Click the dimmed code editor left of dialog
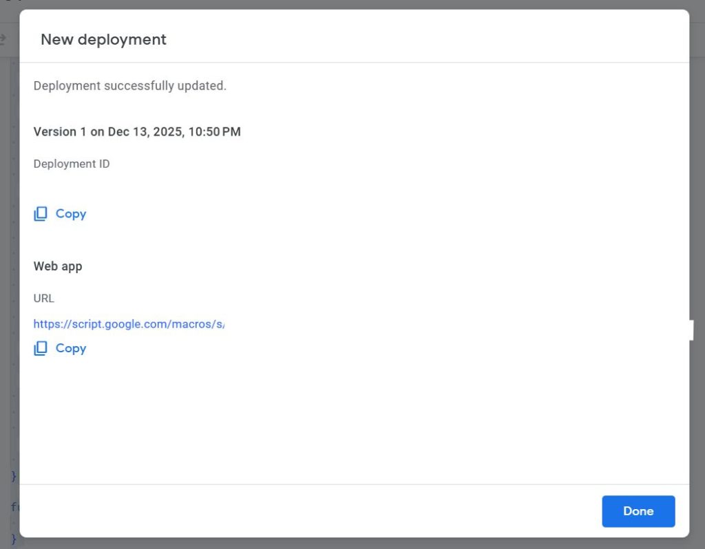The height and width of the screenshot is (549, 705). 9,275
